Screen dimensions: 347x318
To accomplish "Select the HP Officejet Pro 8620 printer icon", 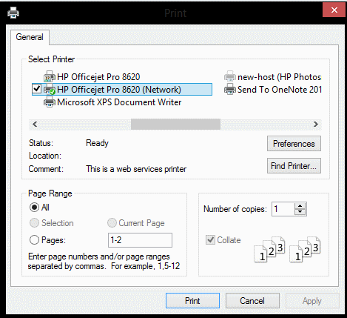I will point(50,77).
